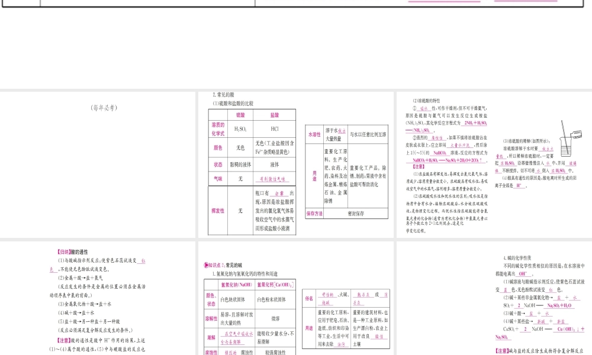Viewport: 592px width, 355px height.
Task: Click the 氢氧化钙 Ca(OH)₂ column header
Action: (x=275, y=285)
